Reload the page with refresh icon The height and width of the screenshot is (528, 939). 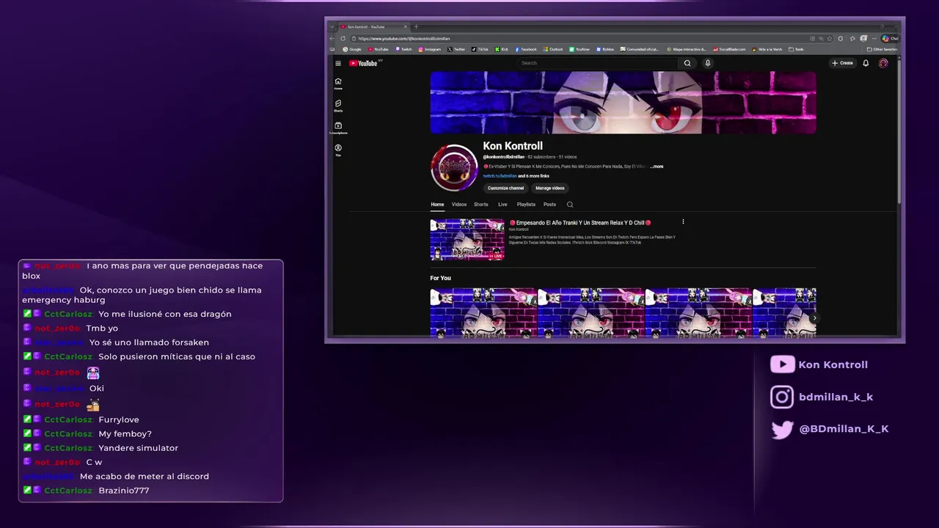343,38
